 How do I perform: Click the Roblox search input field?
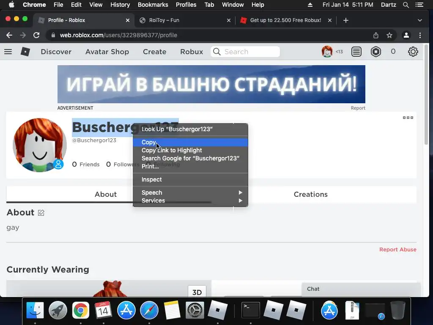pos(245,52)
